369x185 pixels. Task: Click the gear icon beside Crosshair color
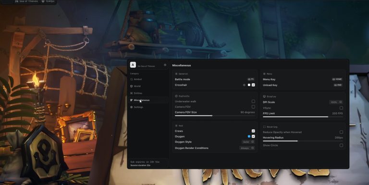tap(244, 85)
